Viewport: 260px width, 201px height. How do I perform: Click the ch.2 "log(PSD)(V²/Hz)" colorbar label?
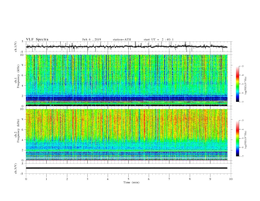coord(246,140)
